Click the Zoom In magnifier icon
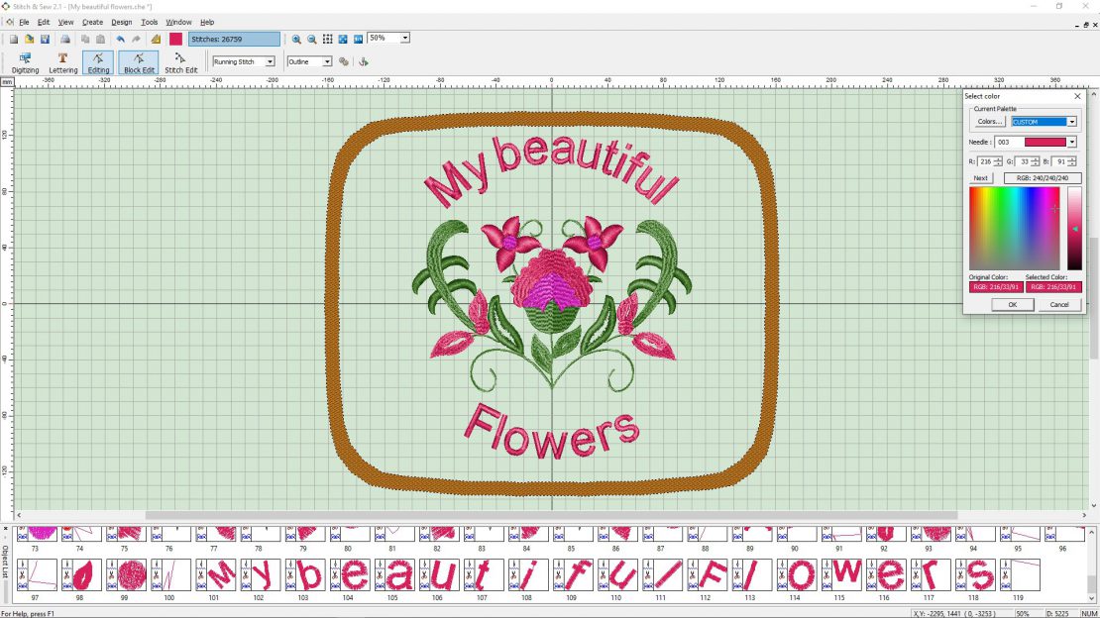 click(x=296, y=38)
